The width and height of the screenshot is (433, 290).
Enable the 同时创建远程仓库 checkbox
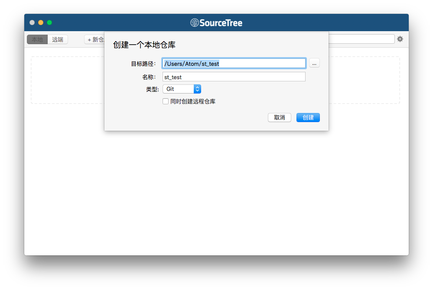pyautogui.click(x=166, y=101)
